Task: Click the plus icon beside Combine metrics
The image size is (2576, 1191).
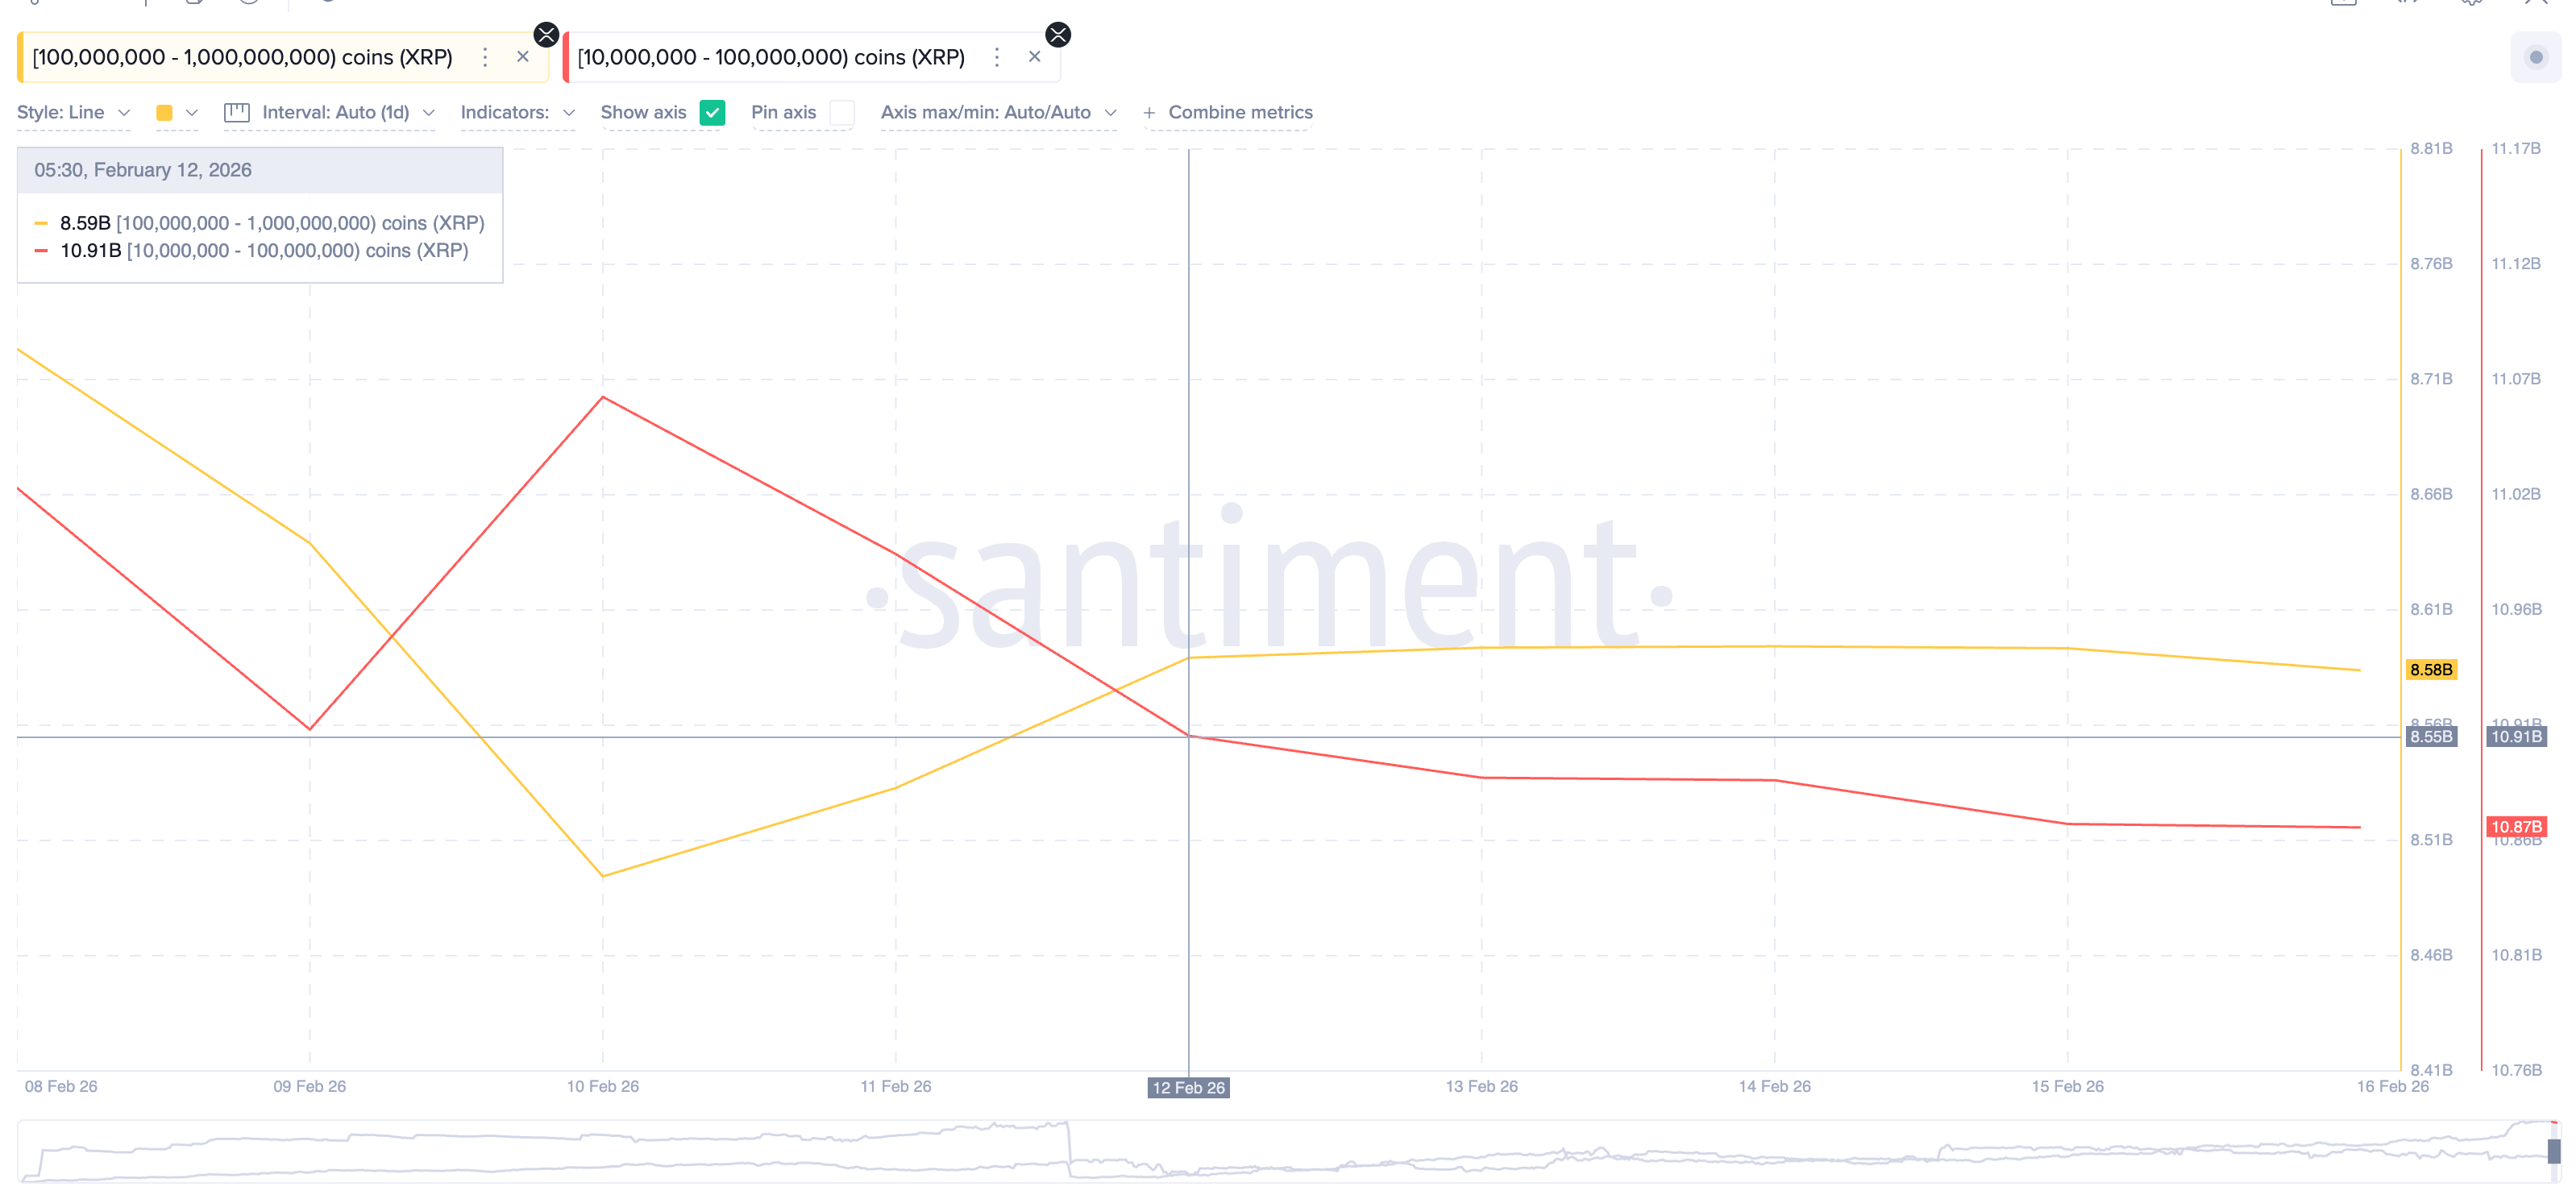Action: [1149, 113]
